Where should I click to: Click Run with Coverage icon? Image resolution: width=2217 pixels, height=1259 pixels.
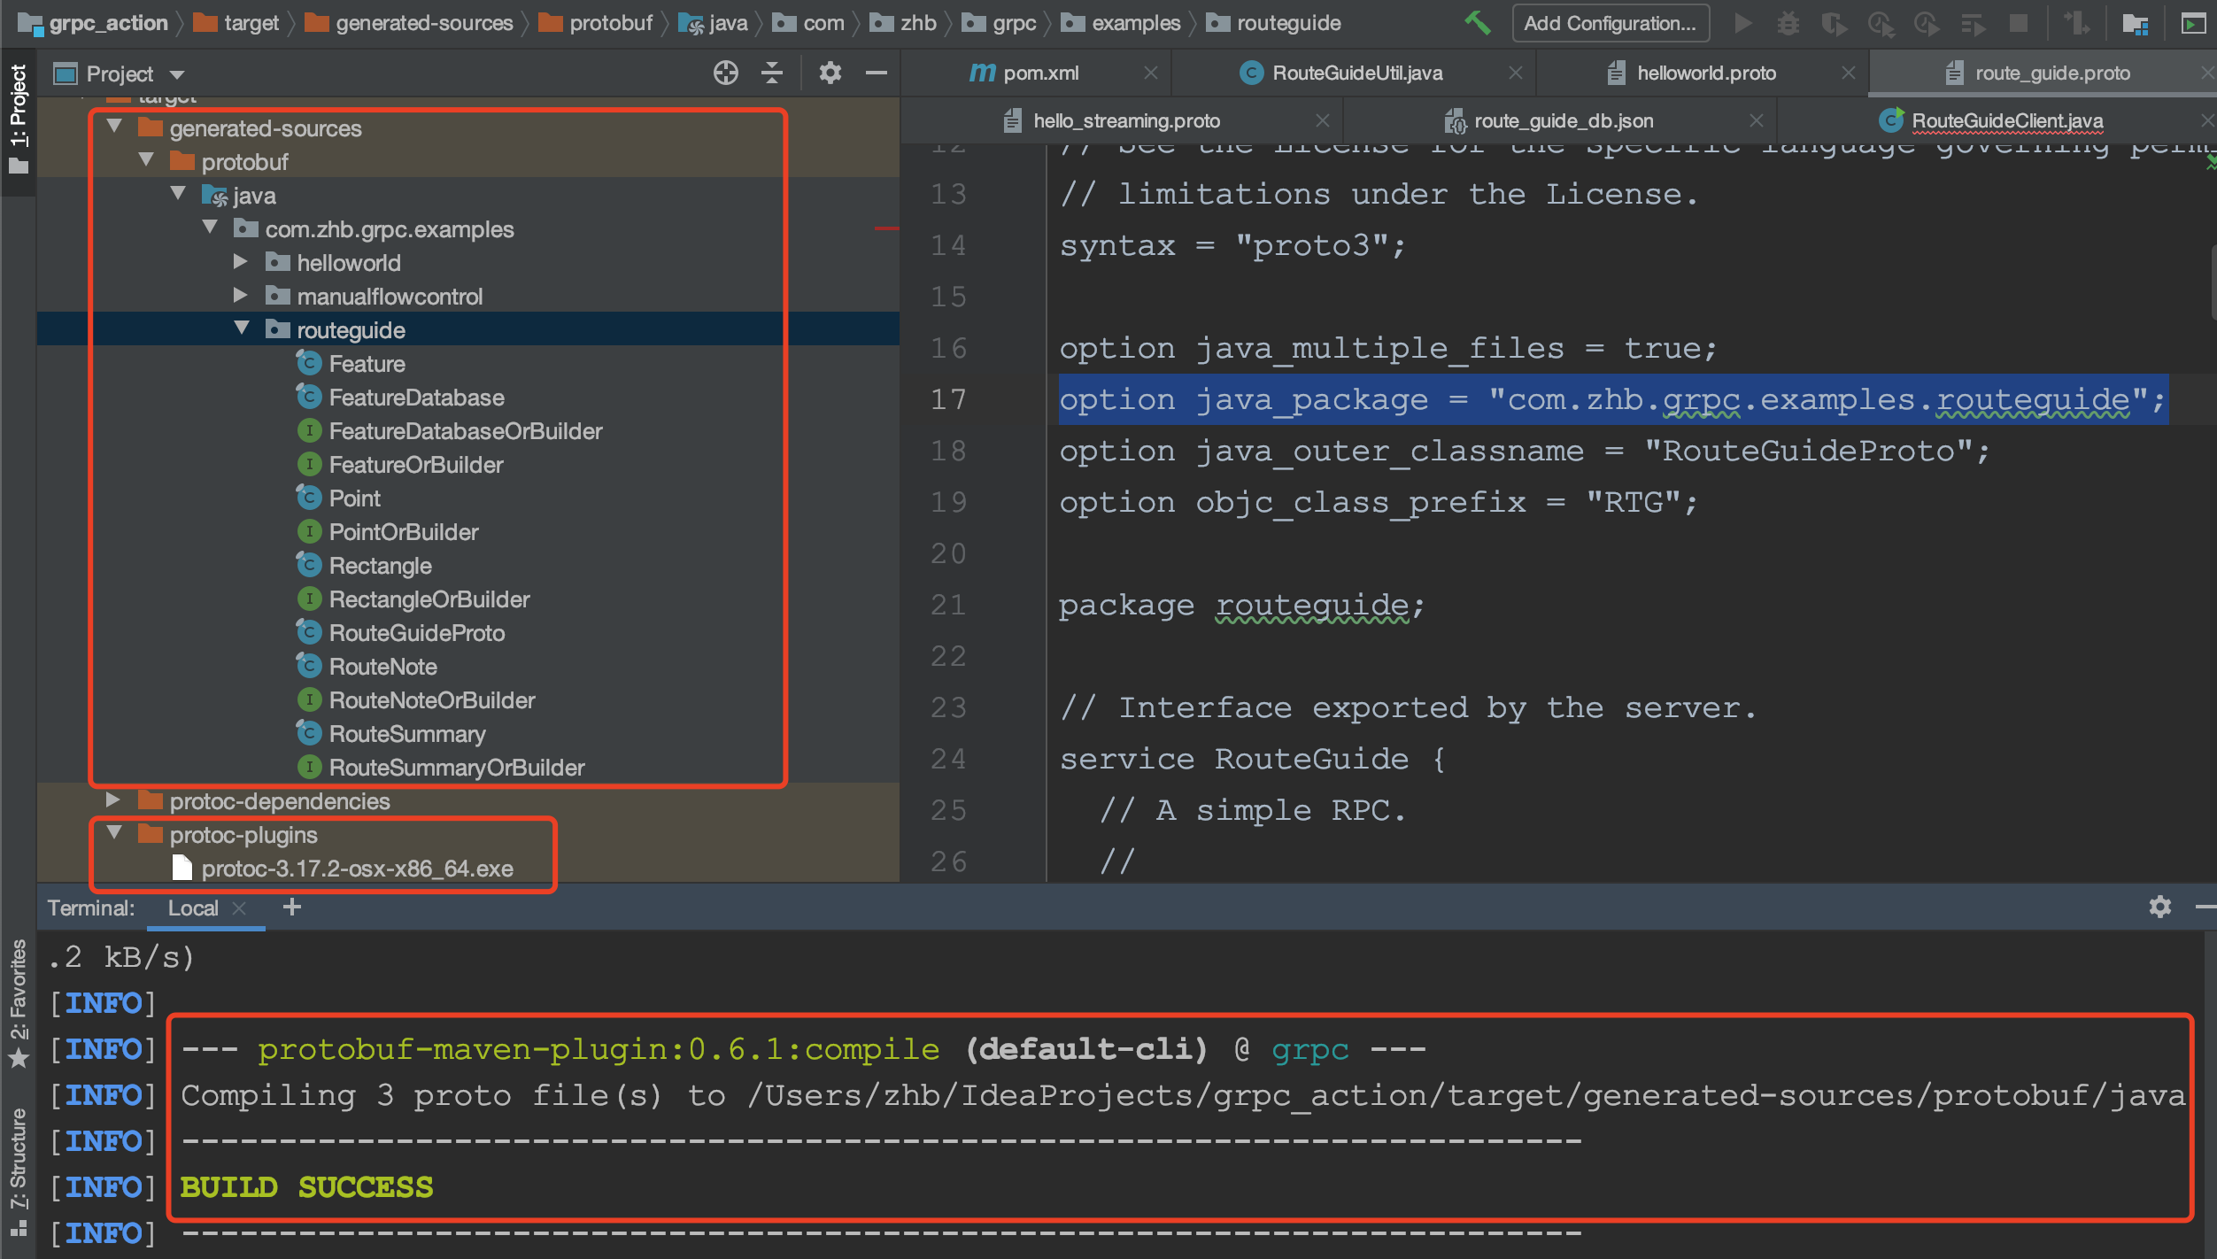click(x=1835, y=23)
